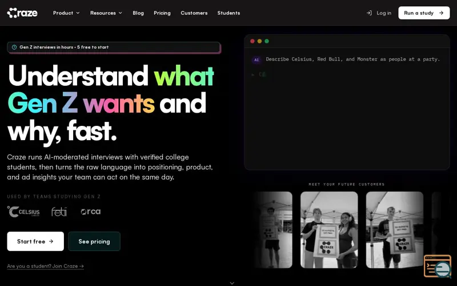Open the orange floating chat widget
Viewport: 457px width, 286px height.
(x=438, y=266)
